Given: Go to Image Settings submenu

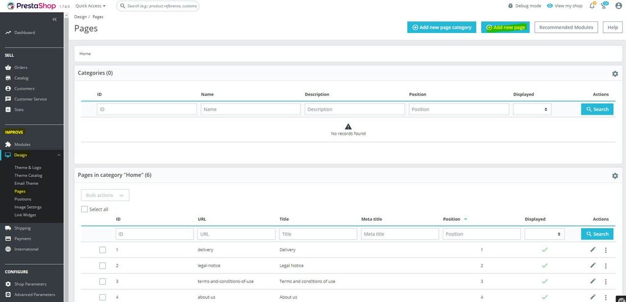Looking at the screenshot, I should pos(28,207).
